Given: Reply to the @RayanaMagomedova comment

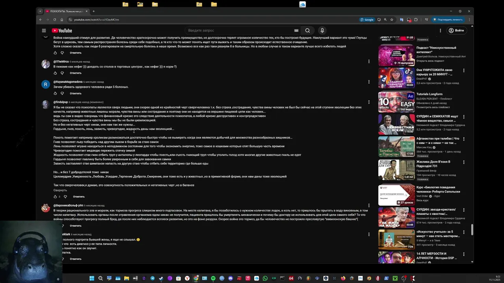Looking at the screenshot, I should pos(76,94).
